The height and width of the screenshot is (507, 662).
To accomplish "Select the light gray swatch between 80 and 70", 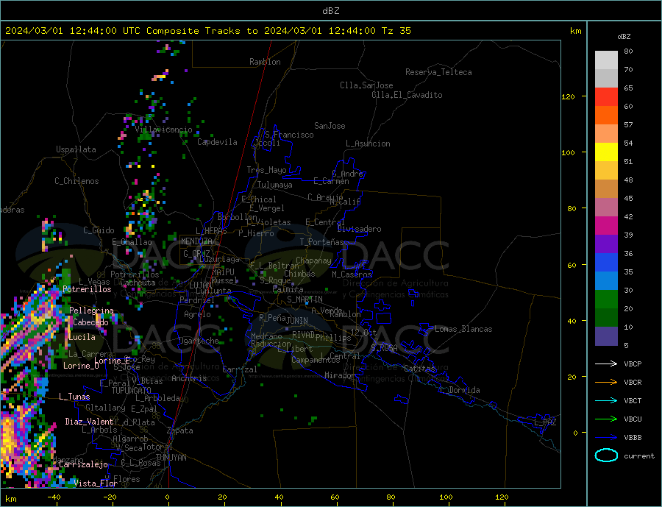I will pyautogui.click(x=606, y=60).
